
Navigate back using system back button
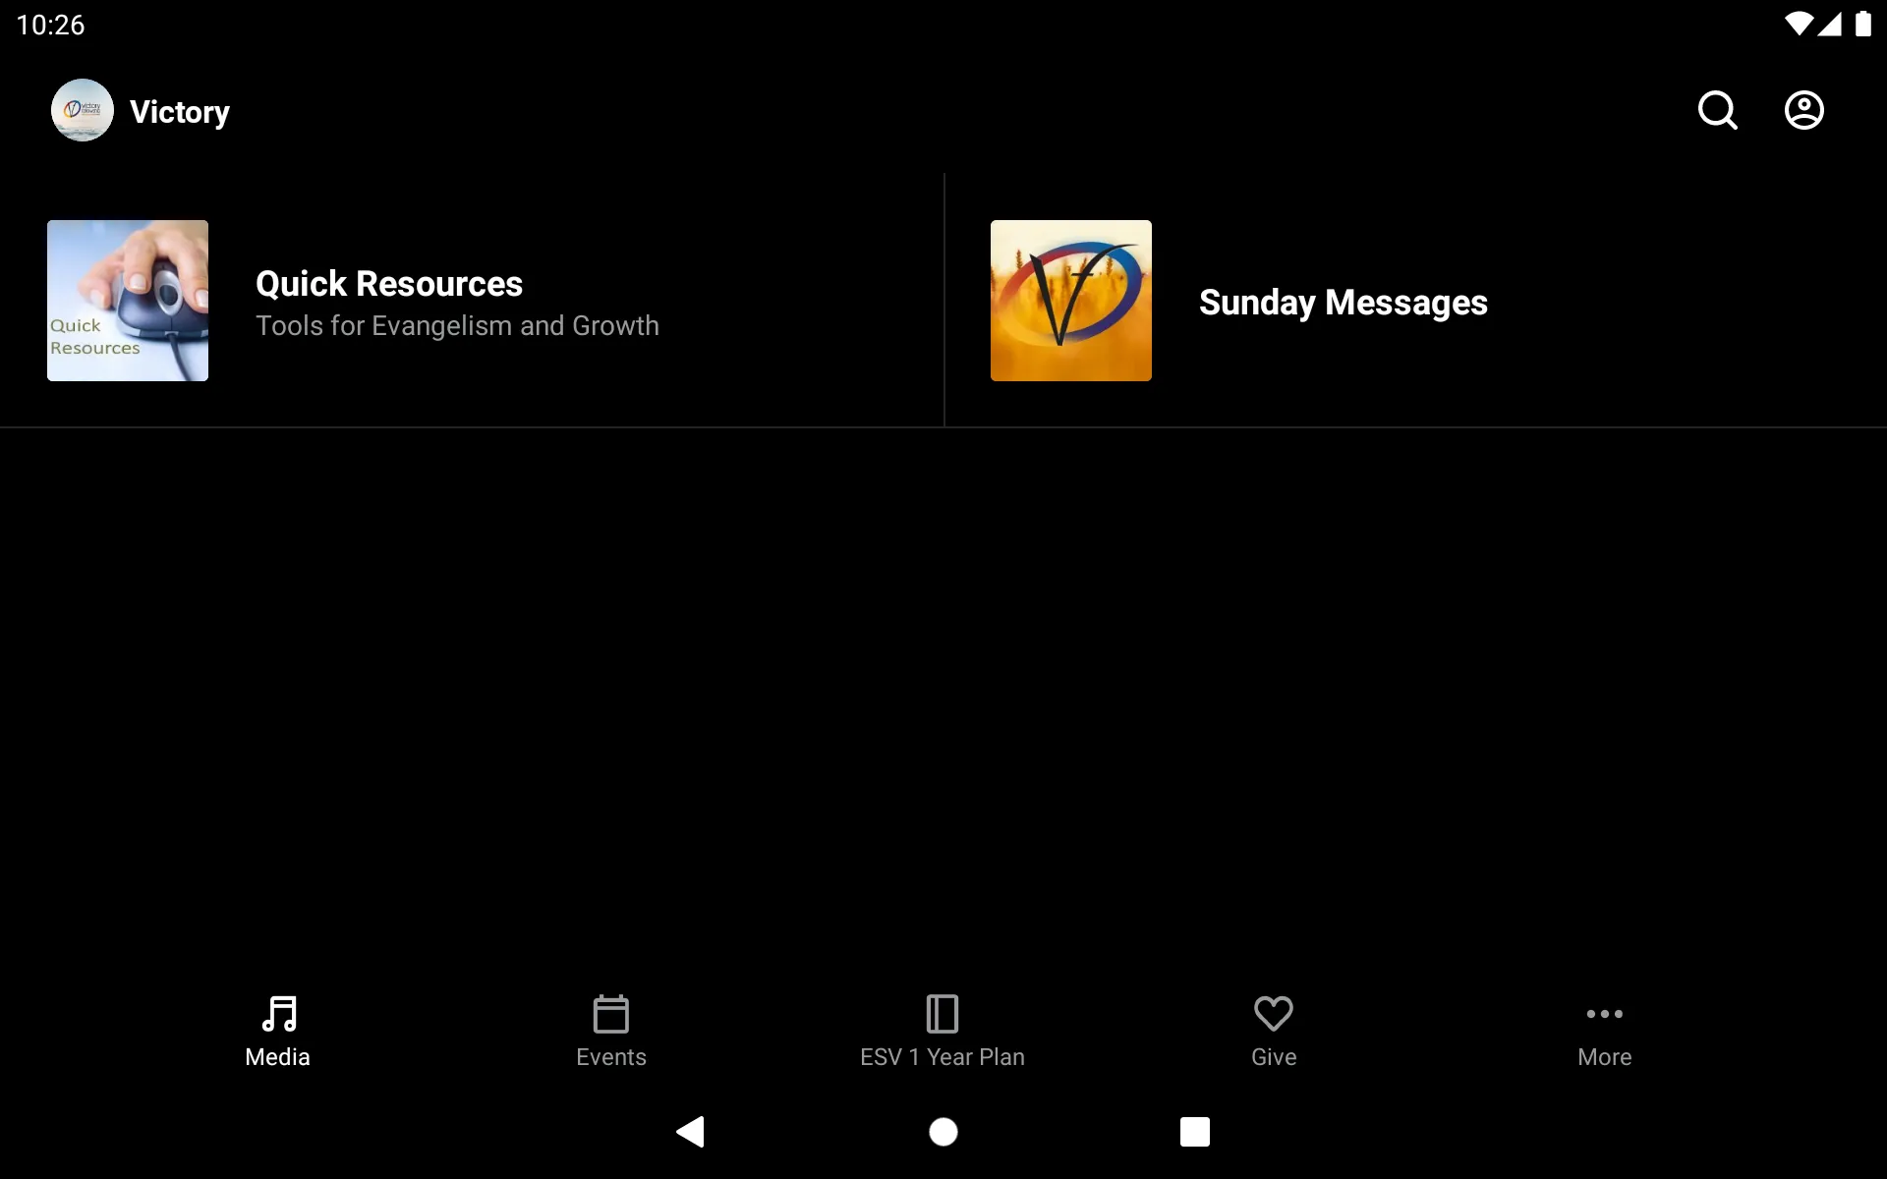[690, 1130]
